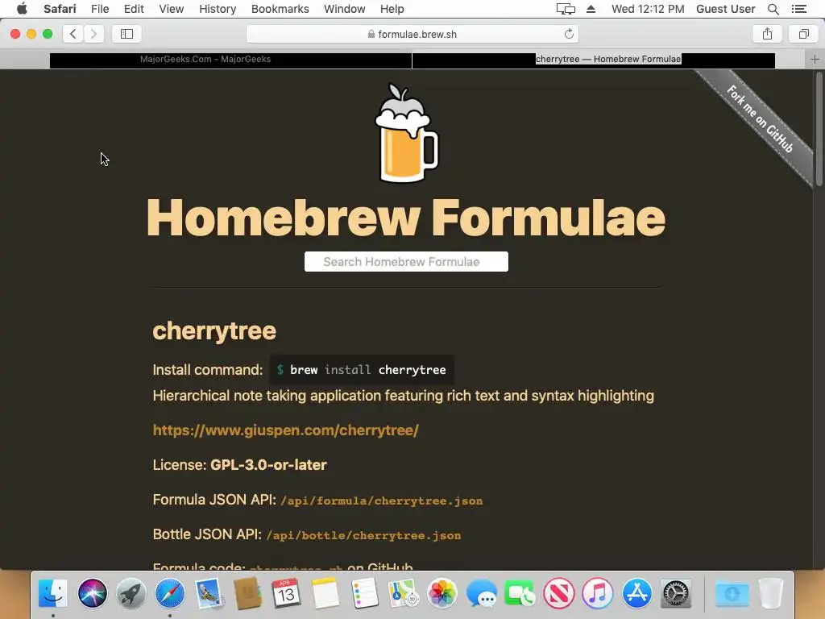Click the formulae.brew.sh address bar
This screenshot has height=619, width=825.
pyautogui.click(x=412, y=34)
